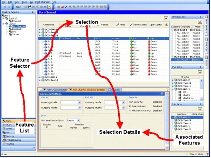The width and height of the screenshot is (211, 158).
Task: Collapse the first DC3-Test-1 Physical Links group
Action: click(172, 30)
